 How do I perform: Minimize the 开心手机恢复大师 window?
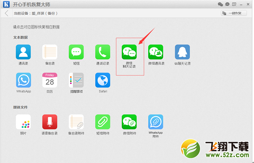click(241, 5)
